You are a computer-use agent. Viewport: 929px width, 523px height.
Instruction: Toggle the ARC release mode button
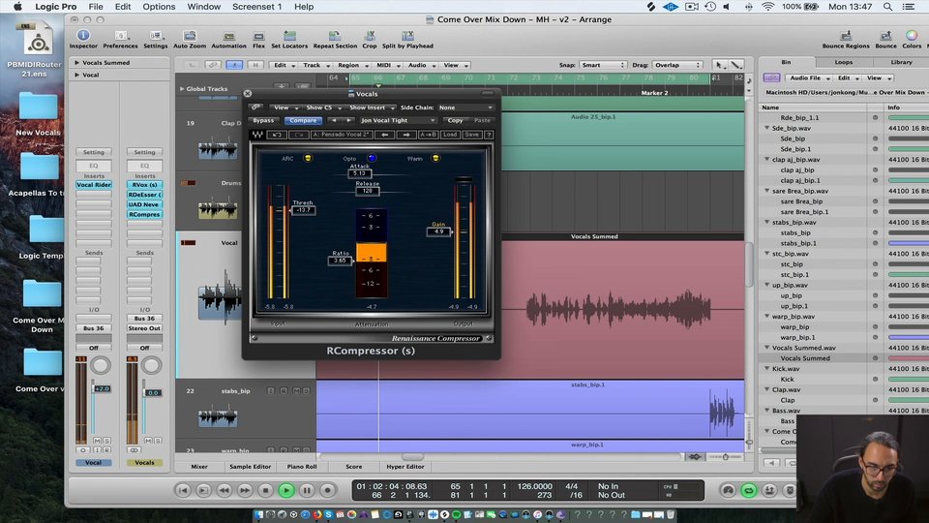[x=308, y=158]
